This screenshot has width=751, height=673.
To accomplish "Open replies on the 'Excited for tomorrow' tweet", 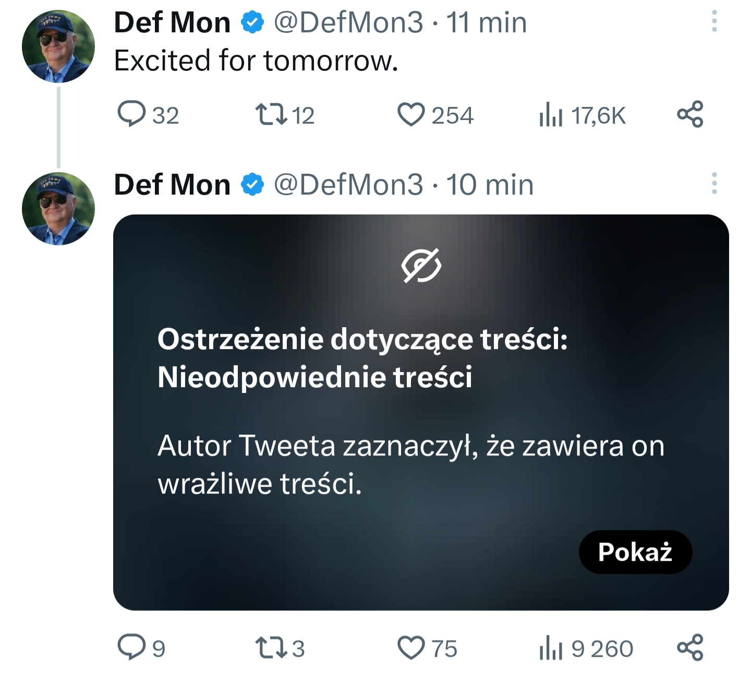I will 148,115.
